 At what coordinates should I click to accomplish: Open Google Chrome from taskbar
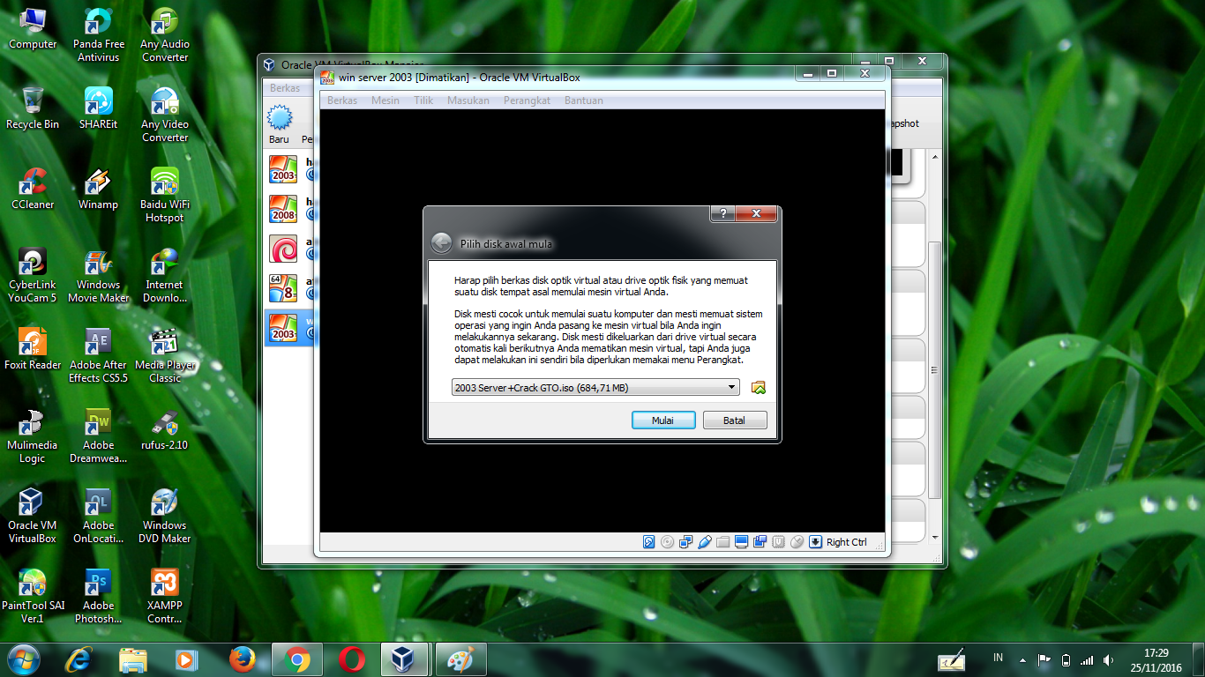296,660
